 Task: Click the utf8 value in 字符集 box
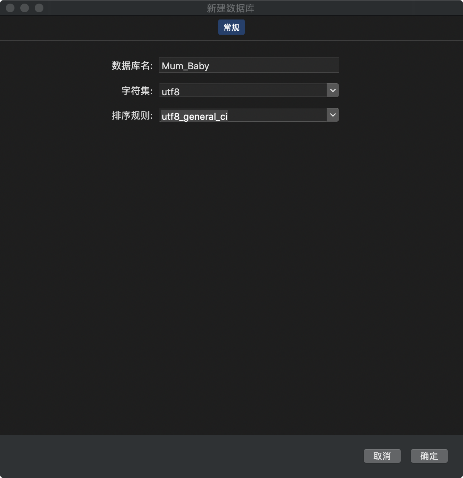point(170,92)
